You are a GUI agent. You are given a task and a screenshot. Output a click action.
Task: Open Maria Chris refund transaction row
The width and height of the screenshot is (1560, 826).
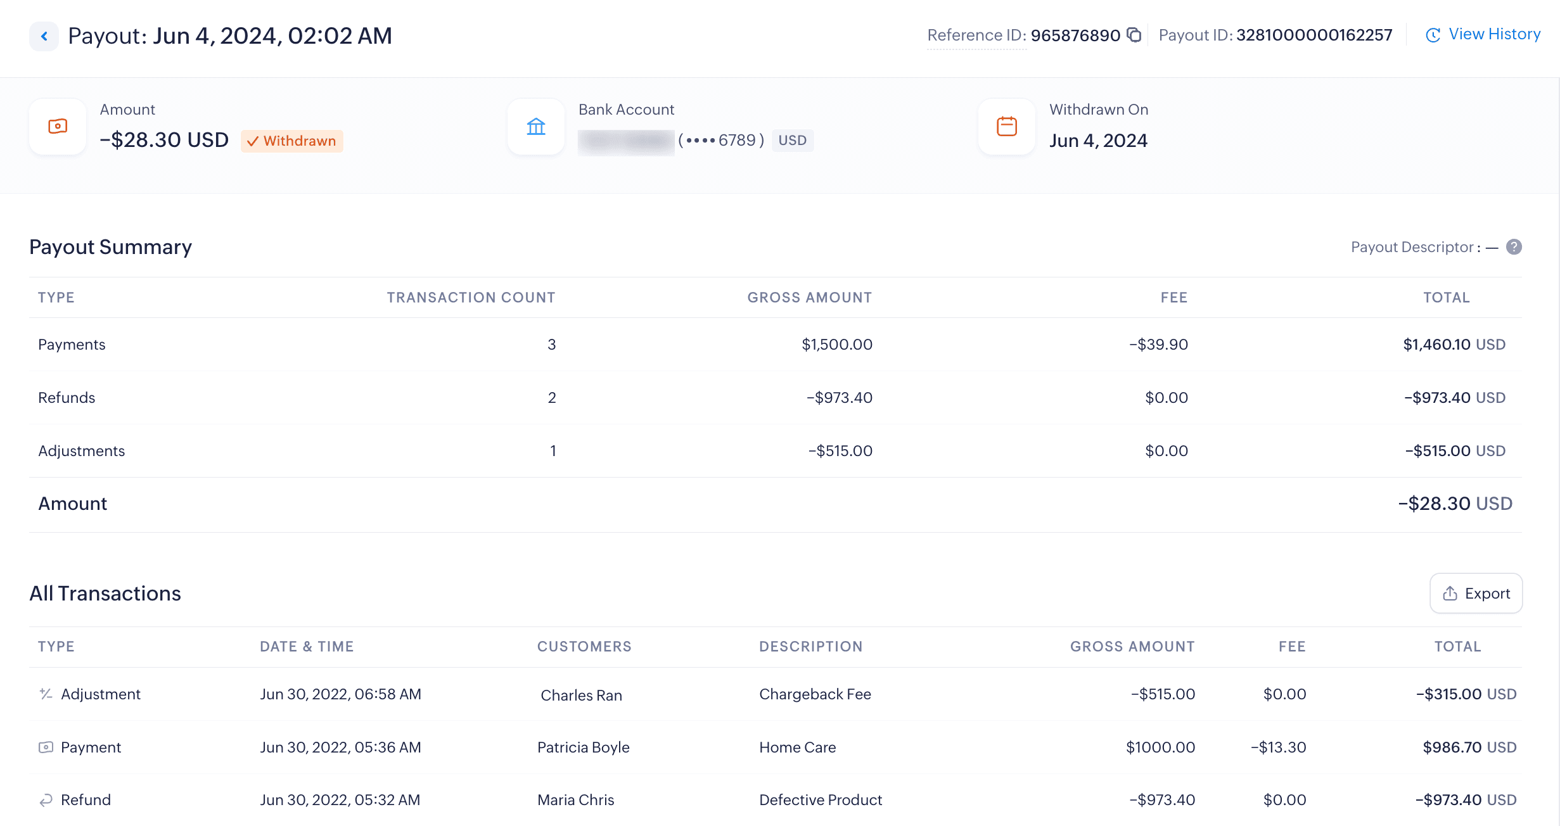(575, 800)
